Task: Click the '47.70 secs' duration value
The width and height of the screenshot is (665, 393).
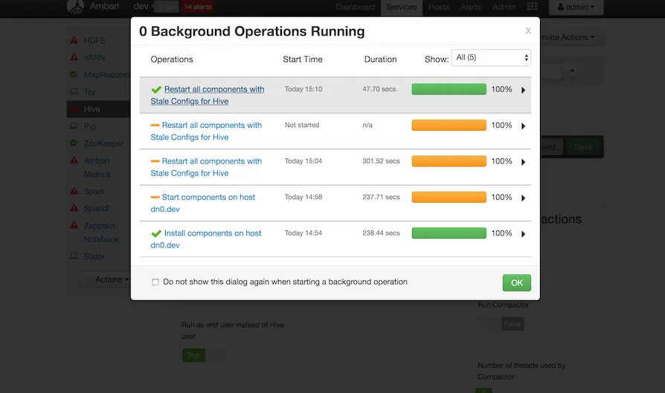Action: point(379,89)
